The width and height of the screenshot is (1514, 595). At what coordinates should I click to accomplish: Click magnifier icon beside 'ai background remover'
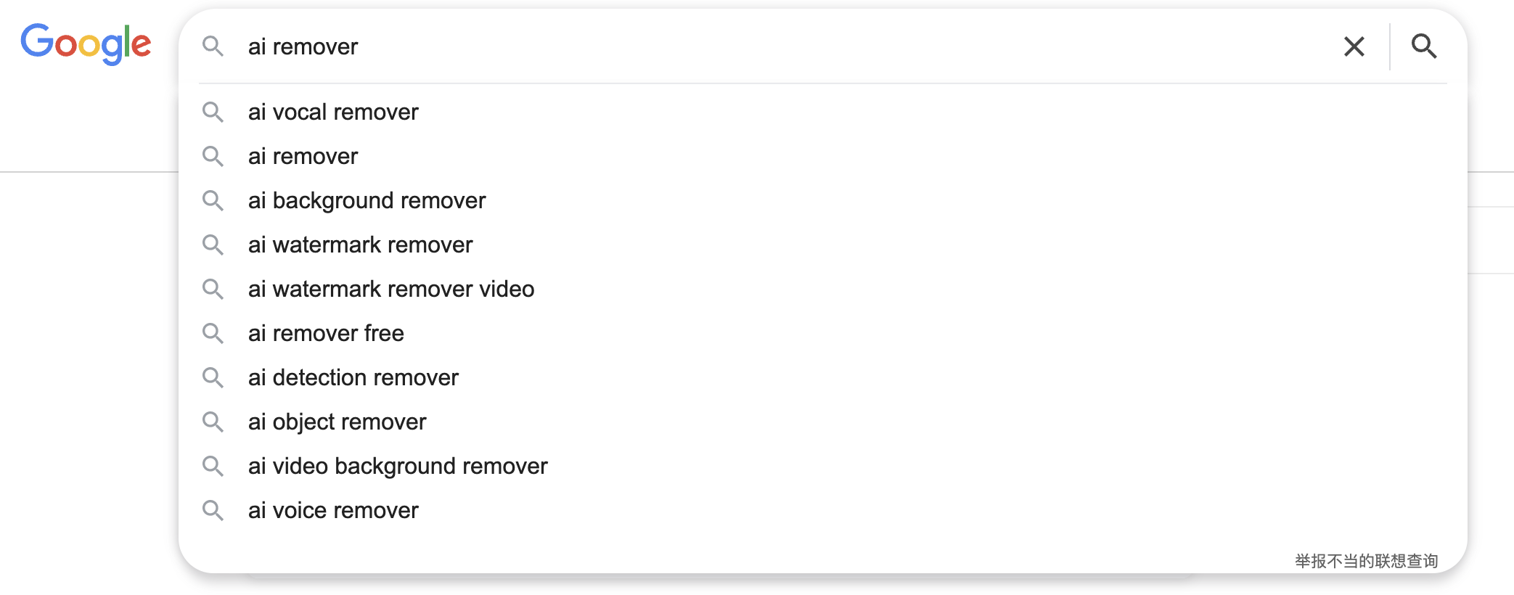tap(213, 200)
